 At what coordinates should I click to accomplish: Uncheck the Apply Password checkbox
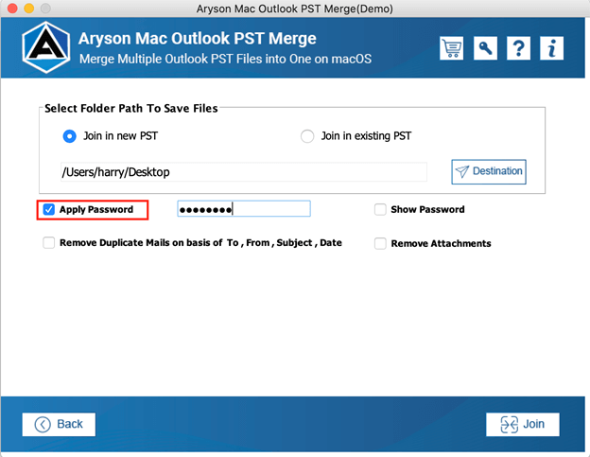pyautogui.click(x=49, y=209)
